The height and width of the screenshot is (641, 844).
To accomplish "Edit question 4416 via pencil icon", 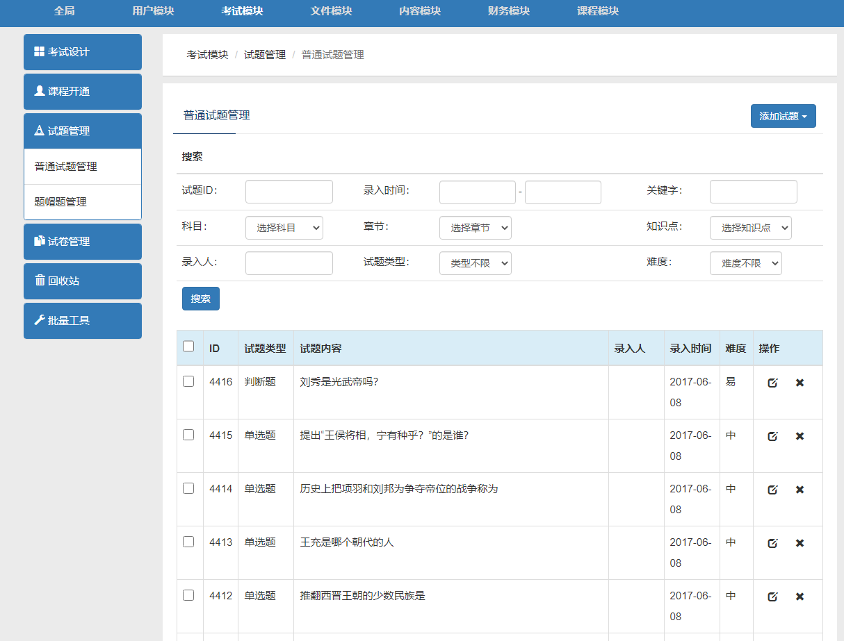I will coord(772,383).
